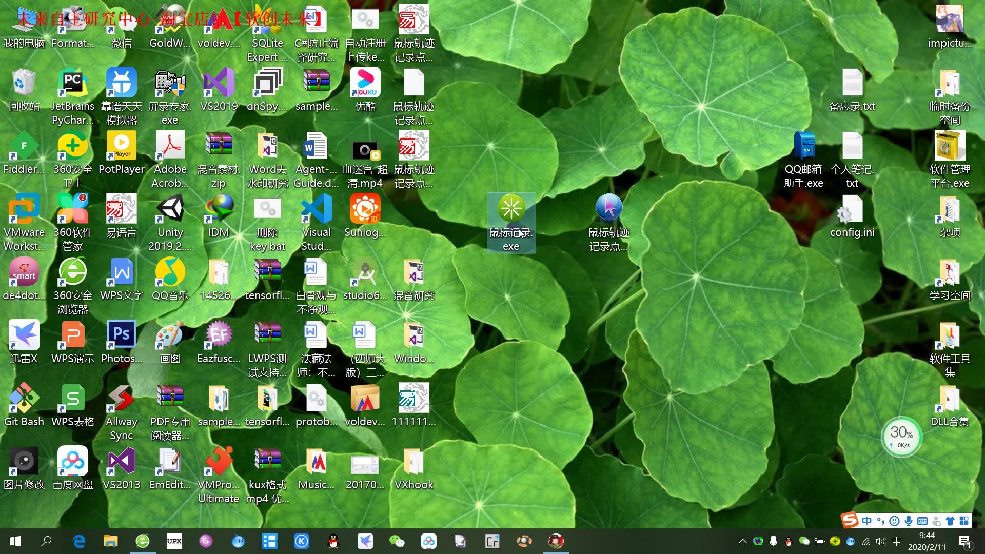Open the 我的电脑 icon
985x554 pixels.
24,27
